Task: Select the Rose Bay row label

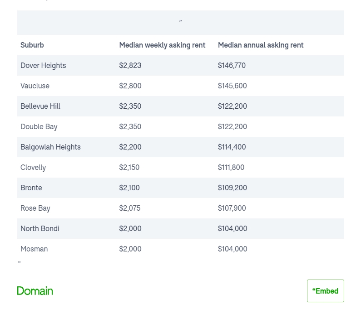Action: coord(35,208)
